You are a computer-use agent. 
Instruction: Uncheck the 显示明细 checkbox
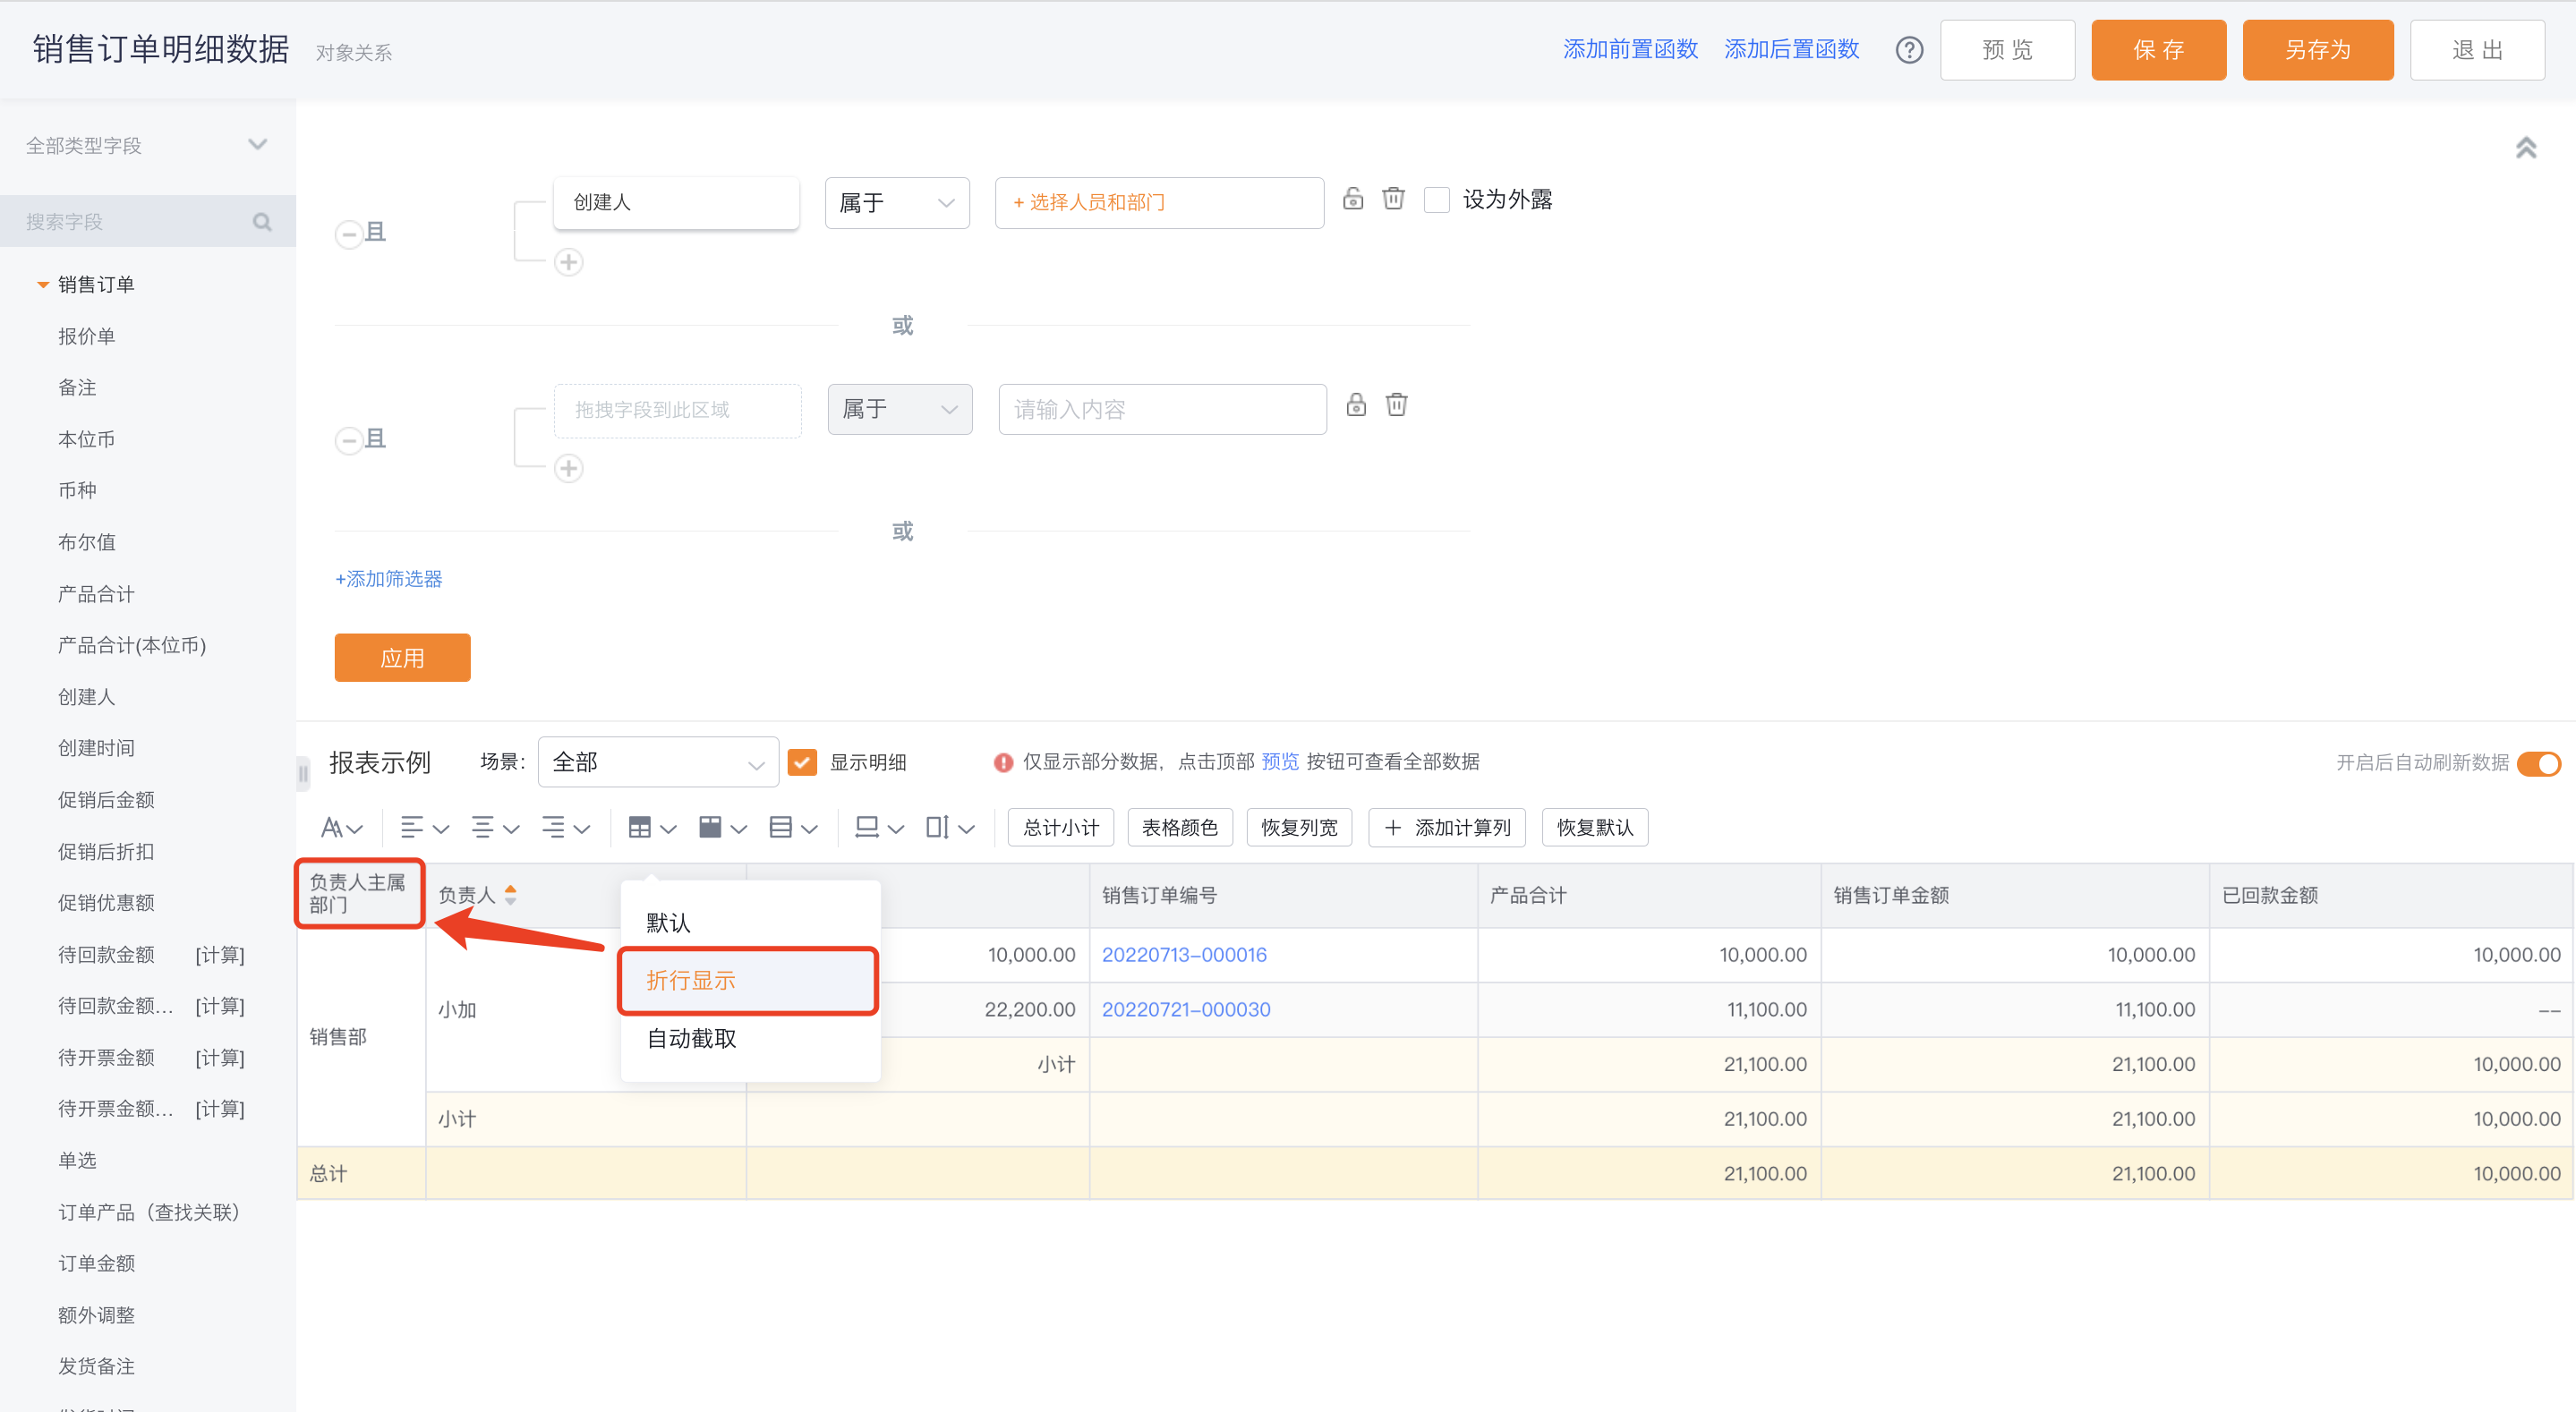802,762
